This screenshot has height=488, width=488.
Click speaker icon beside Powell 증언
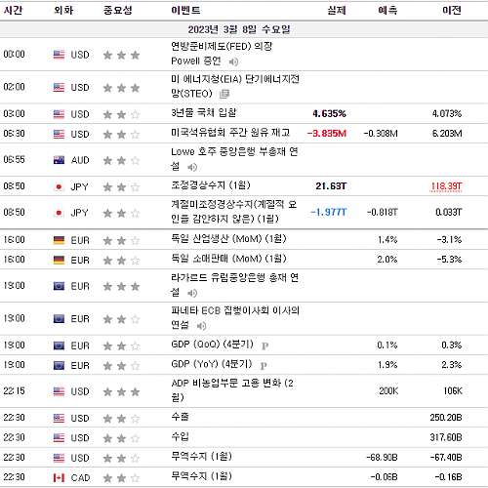[233, 61]
